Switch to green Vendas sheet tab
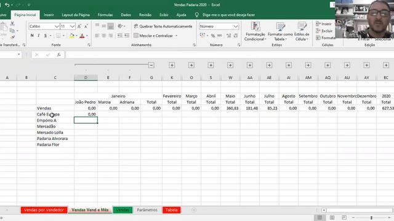 [x=123, y=210]
